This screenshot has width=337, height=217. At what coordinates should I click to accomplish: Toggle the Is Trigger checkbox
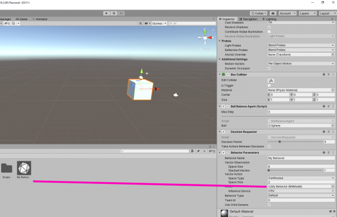pyautogui.click(x=269, y=85)
